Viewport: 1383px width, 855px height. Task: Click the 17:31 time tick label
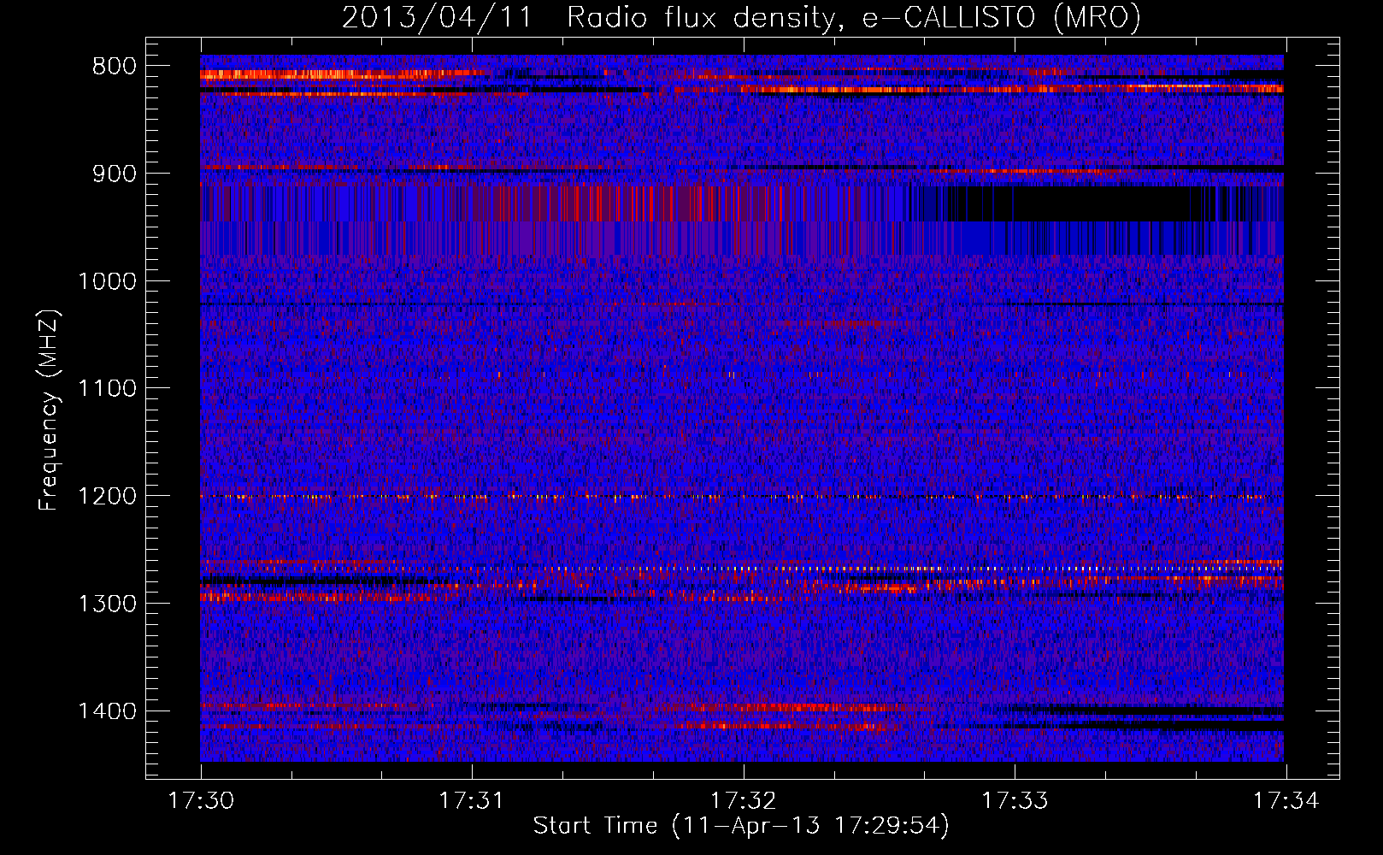click(x=471, y=800)
